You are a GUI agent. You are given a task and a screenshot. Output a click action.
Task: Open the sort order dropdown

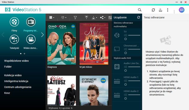click(x=64, y=18)
